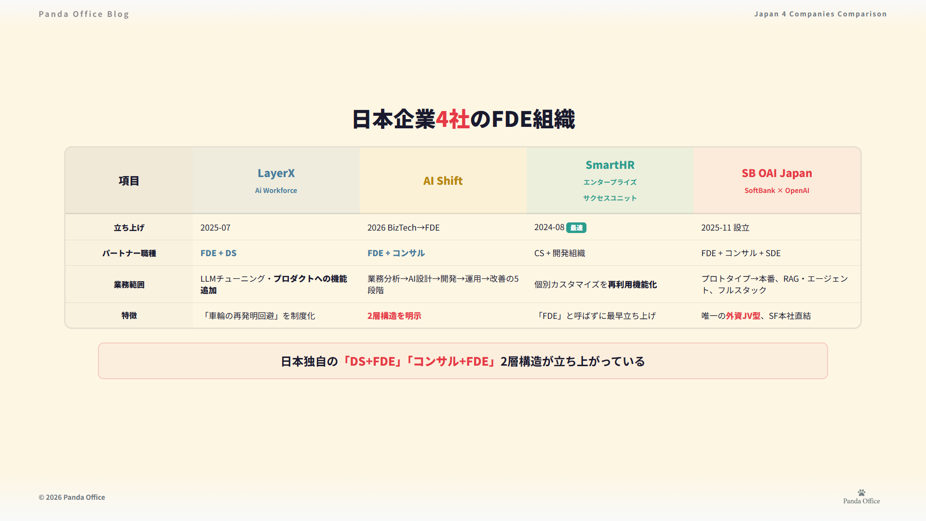926x521 pixels.
Task: Click the red 2層構造を明示 cell
Action: coord(443,315)
